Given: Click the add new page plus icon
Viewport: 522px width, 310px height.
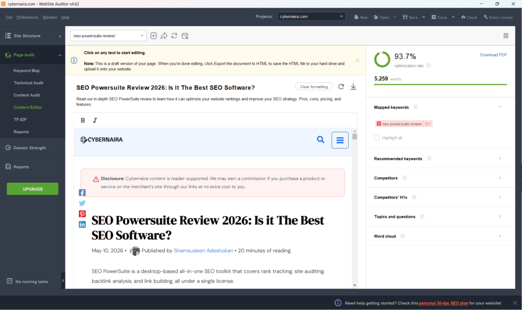Looking at the screenshot, I should click(x=153, y=36).
